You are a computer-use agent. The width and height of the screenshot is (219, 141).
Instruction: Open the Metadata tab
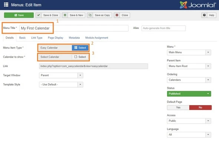point(74,38)
